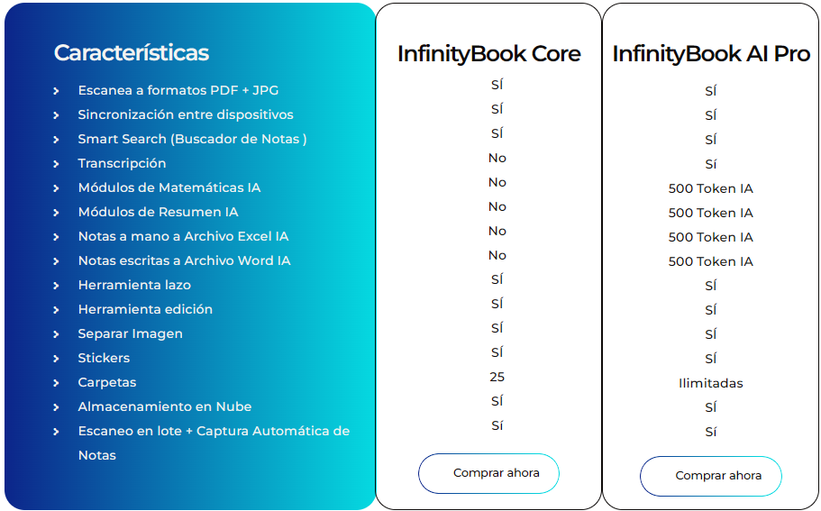Click Comprar ahora under InfinityBook AI Pro
821x511 pixels.
(x=710, y=476)
